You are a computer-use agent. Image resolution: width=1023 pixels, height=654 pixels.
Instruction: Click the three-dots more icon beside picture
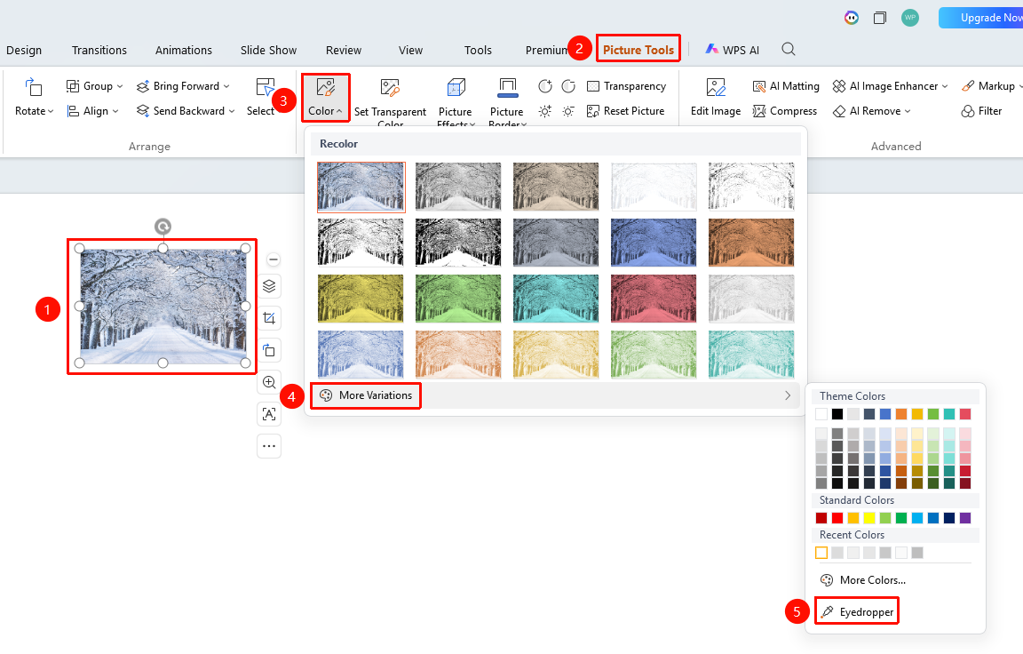click(x=269, y=446)
